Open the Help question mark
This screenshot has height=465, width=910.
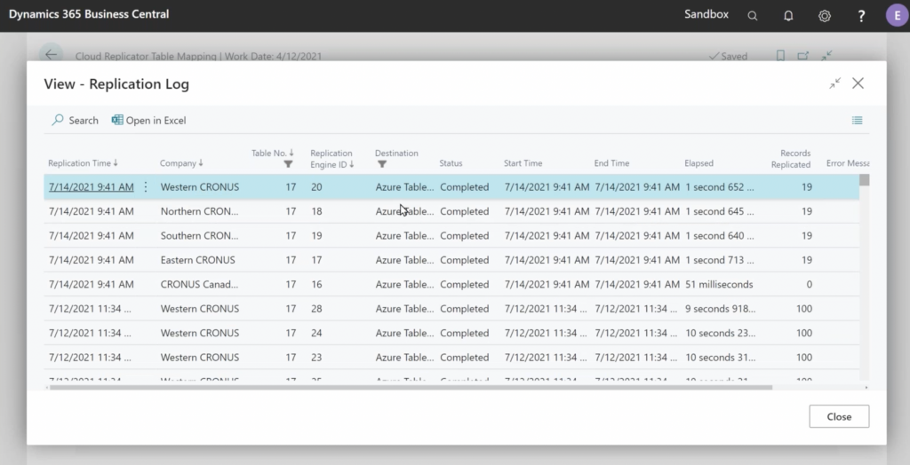click(861, 15)
